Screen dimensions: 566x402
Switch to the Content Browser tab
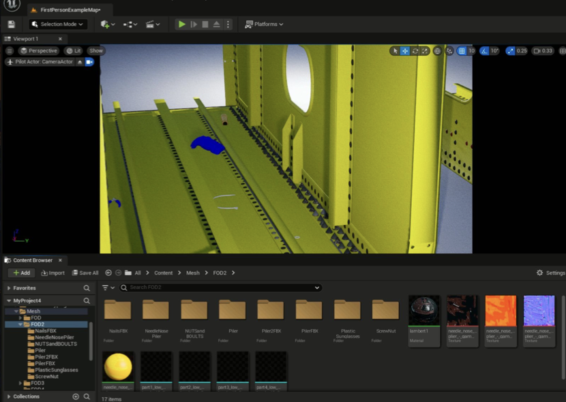[33, 260]
